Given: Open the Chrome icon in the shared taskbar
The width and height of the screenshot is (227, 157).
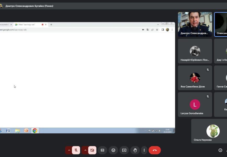Looking at the screenshot, I should pos(35,131).
